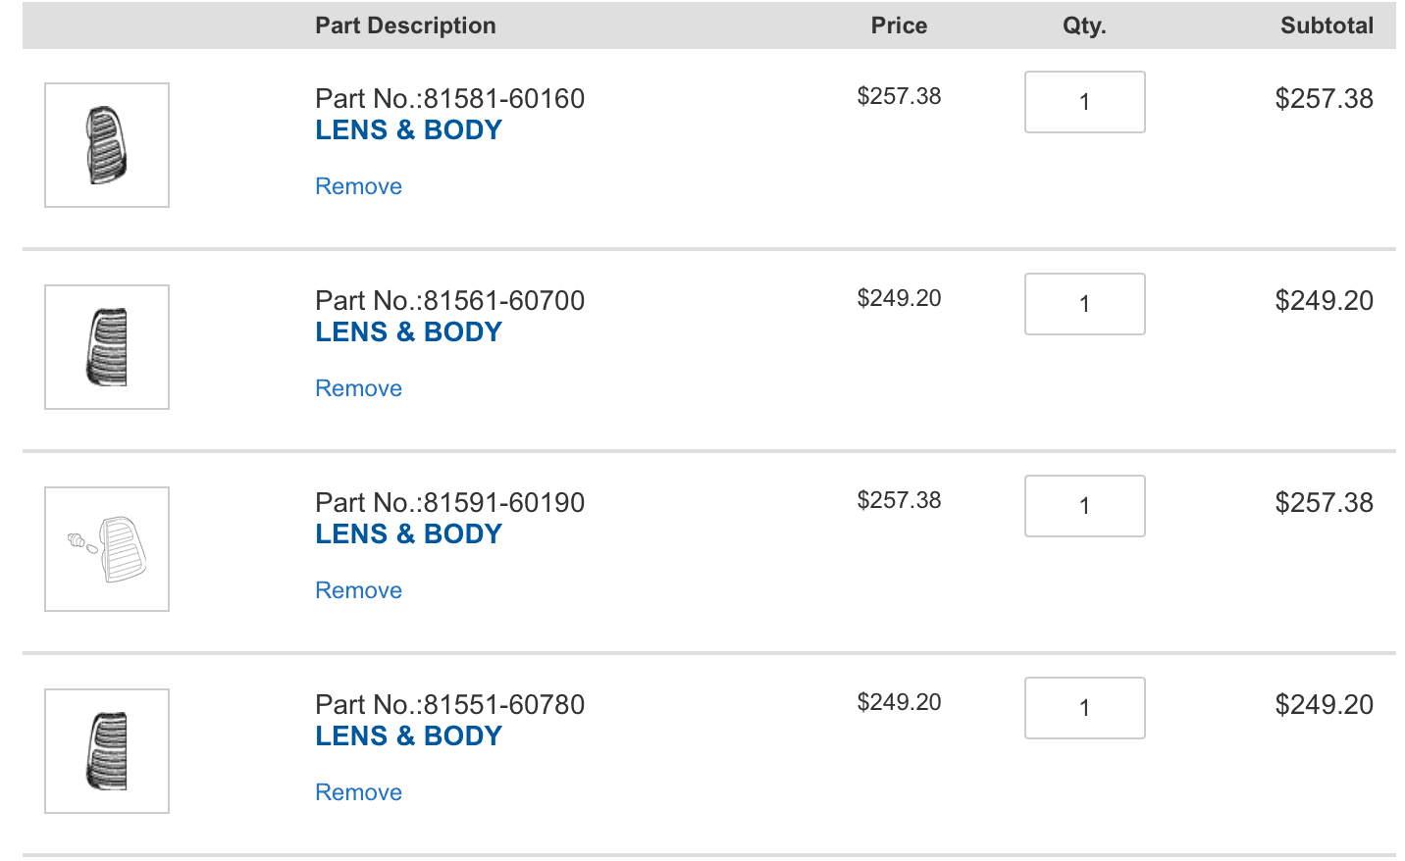This screenshot has width=1405, height=861.
Task: Open thumbnail image for part 81561-60700
Action: pos(107,347)
